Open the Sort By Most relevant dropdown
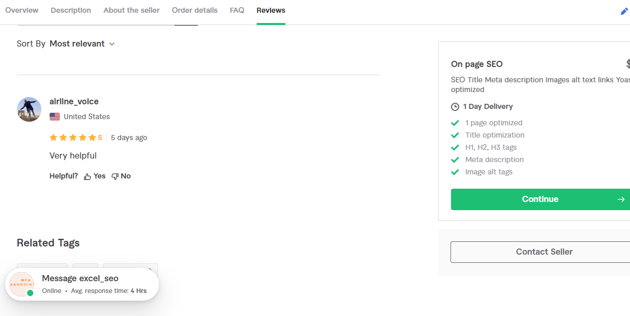Screen dimensions: 630x316 point(82,44)
